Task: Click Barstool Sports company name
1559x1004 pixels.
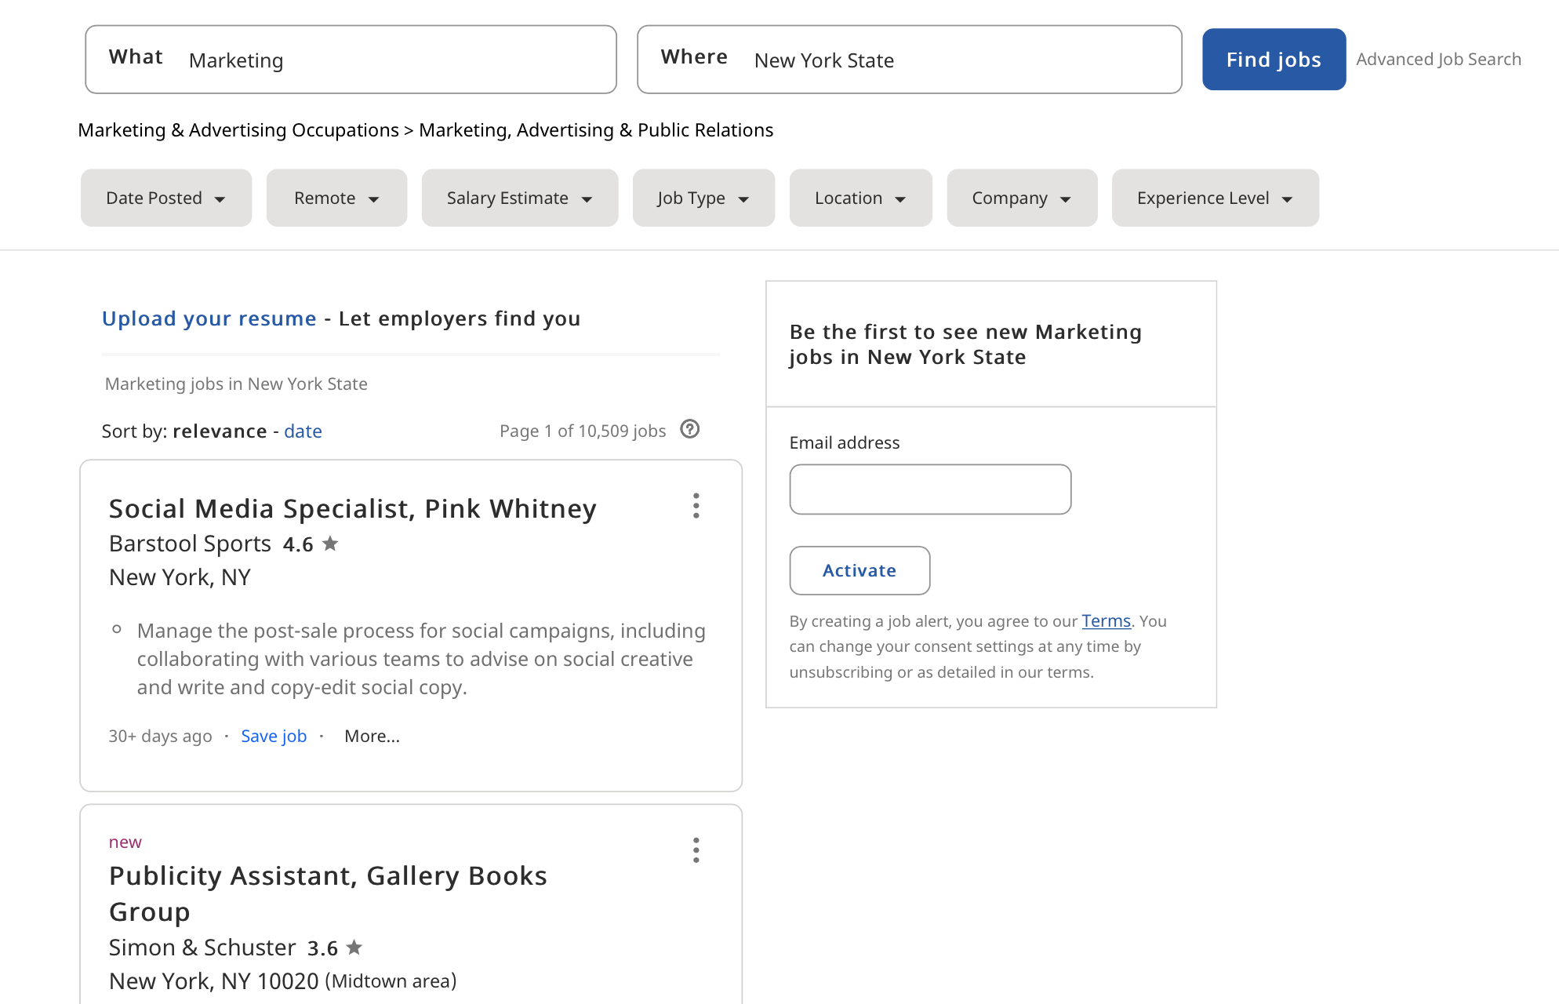Action: (190, 544)
